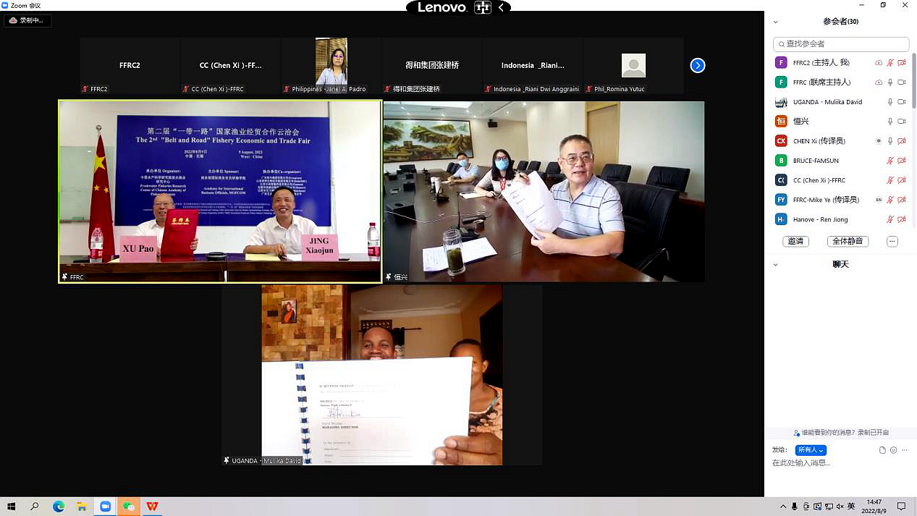The height and width of the screenshot is (516, 917).
Task: Select the CC (Chen Xi) video thumbnail
Action: pos(230,66)
